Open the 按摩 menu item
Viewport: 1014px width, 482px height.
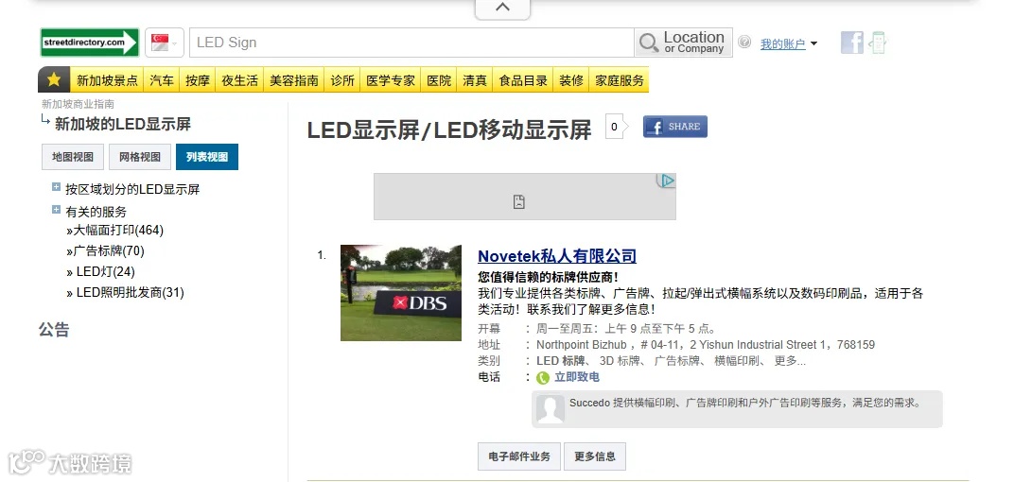coord(198,80)
